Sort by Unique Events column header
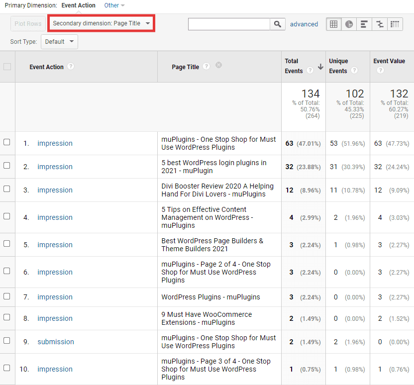The height and width of the screenshot is (385, 414). 338,66
